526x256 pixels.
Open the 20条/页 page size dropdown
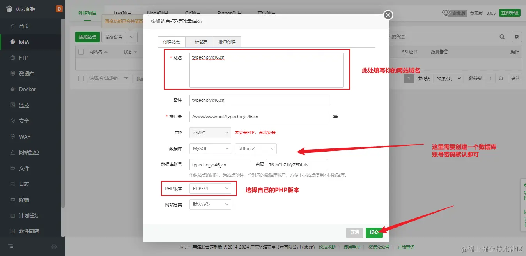(x=448, y=78)
